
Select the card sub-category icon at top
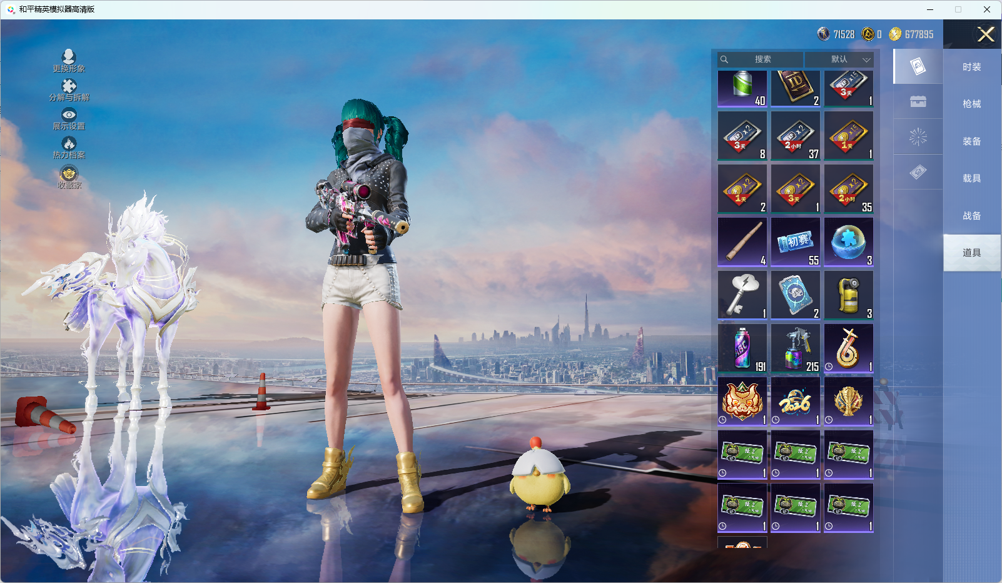tap(918, 66)
